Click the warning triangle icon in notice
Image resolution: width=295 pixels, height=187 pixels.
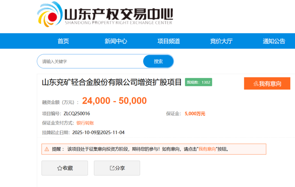click(x=46, y=149)
